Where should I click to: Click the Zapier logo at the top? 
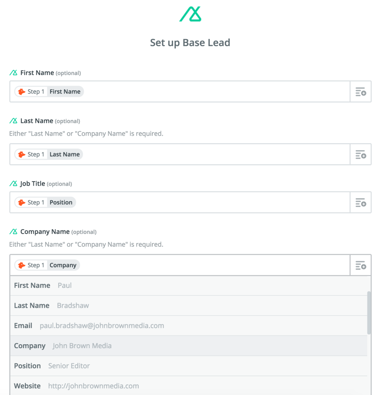click(190, 14)
